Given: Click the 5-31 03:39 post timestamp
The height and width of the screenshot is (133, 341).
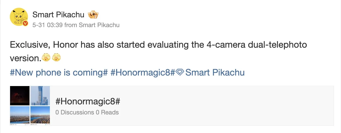Looking at the screenshot, I should coord(47,25).
